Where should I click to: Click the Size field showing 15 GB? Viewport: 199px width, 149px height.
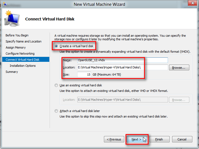(x=84, y=75)
